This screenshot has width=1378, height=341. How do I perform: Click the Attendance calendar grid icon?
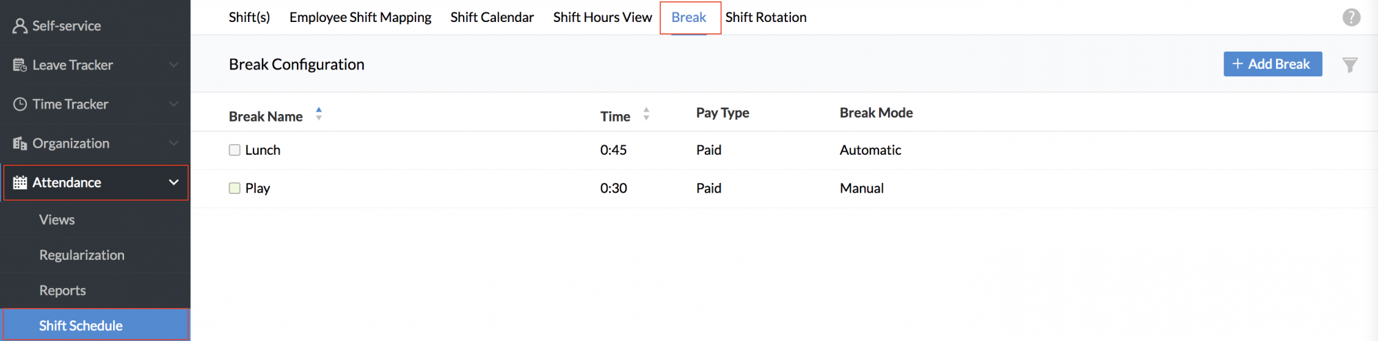click(x=20, y=183)
